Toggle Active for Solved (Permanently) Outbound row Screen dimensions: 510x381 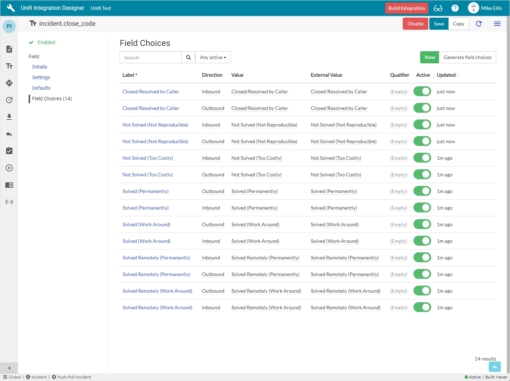pos(422,191)
